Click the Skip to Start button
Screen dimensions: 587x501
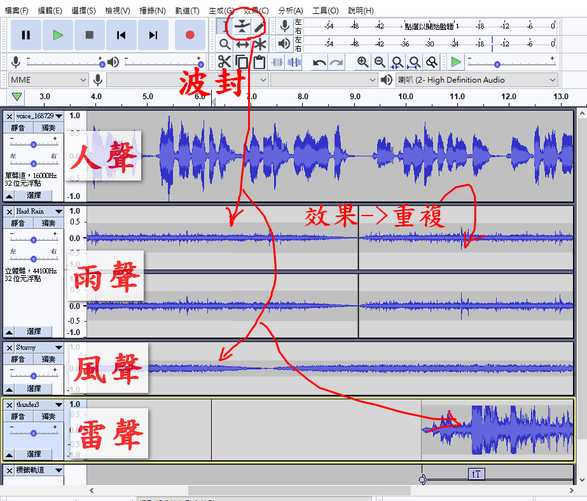121,35
